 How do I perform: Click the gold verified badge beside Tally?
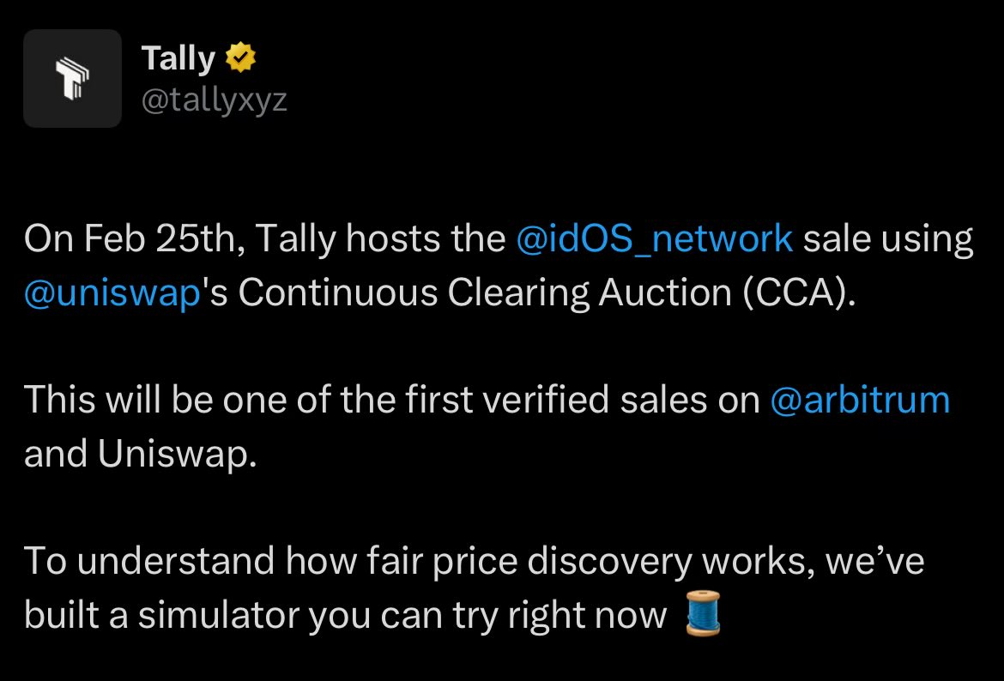[239, 58]
